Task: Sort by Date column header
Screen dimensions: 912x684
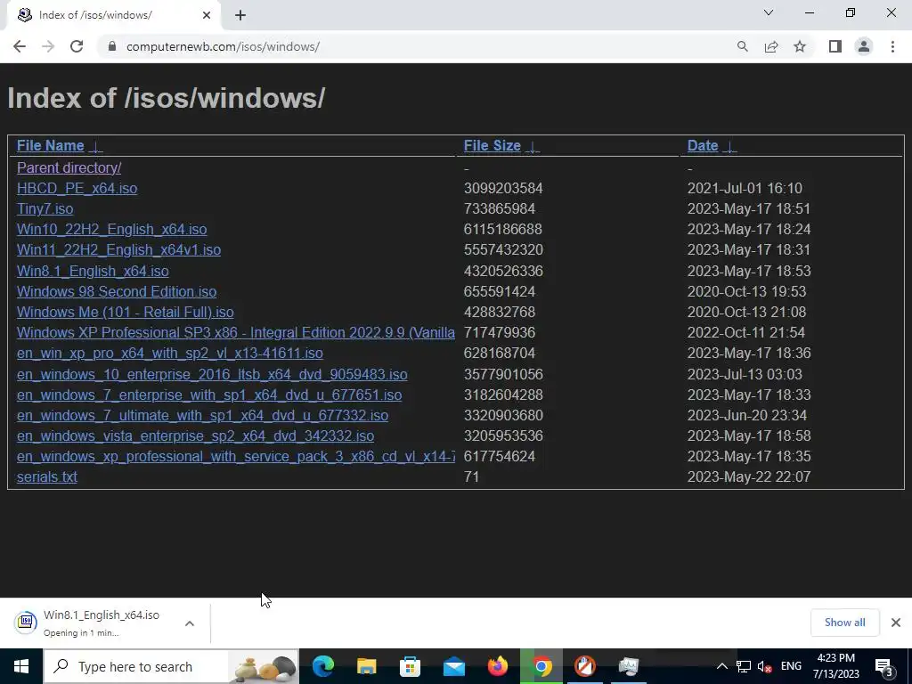Action: coord(703,145)
